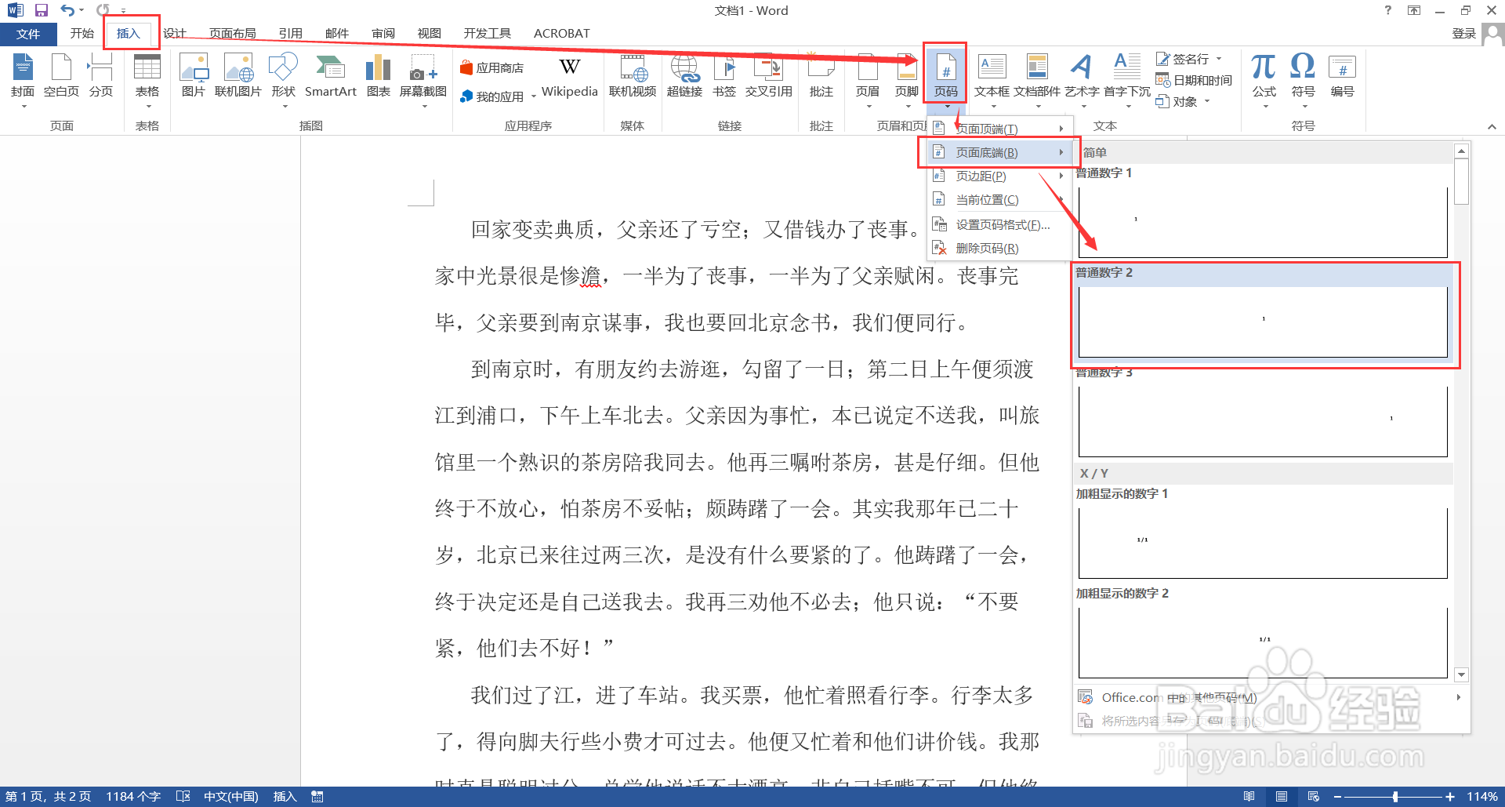Click the Sign in (登录) link
This screenshot has height=807, width=1505.
pyautogui.click(x=1463, y=33)
